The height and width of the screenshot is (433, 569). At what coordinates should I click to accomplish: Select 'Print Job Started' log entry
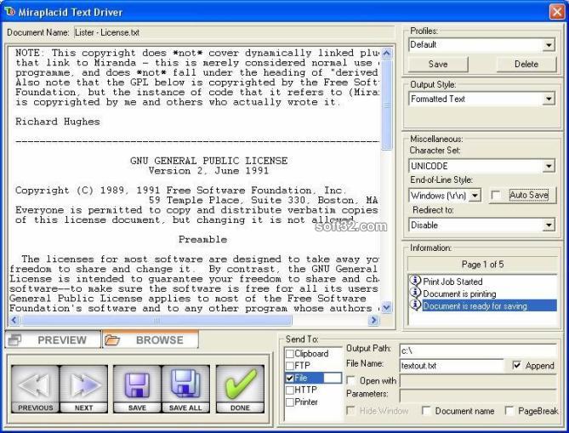pos(452,282)
